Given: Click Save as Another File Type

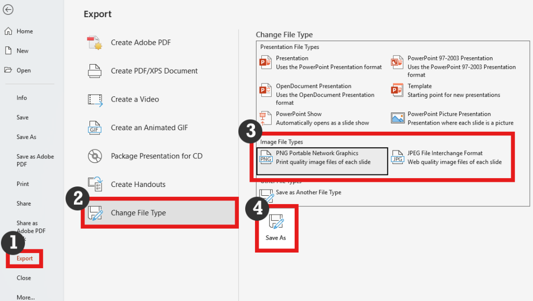Looking at the screenshot, I should pos(308,193).
